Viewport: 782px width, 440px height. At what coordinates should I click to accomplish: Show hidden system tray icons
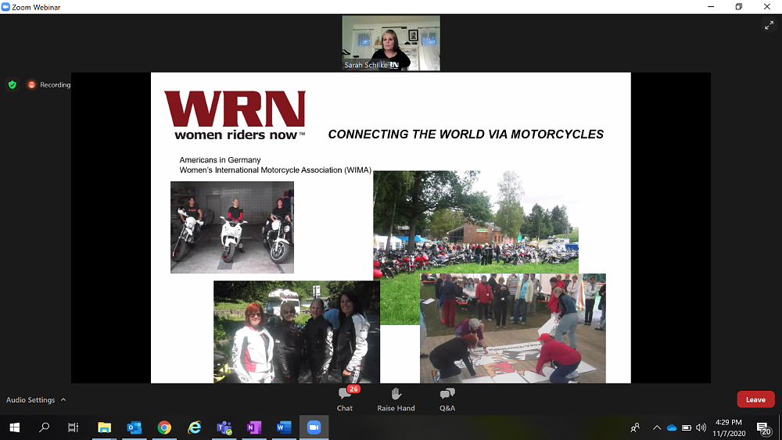[x=657, y=427]
